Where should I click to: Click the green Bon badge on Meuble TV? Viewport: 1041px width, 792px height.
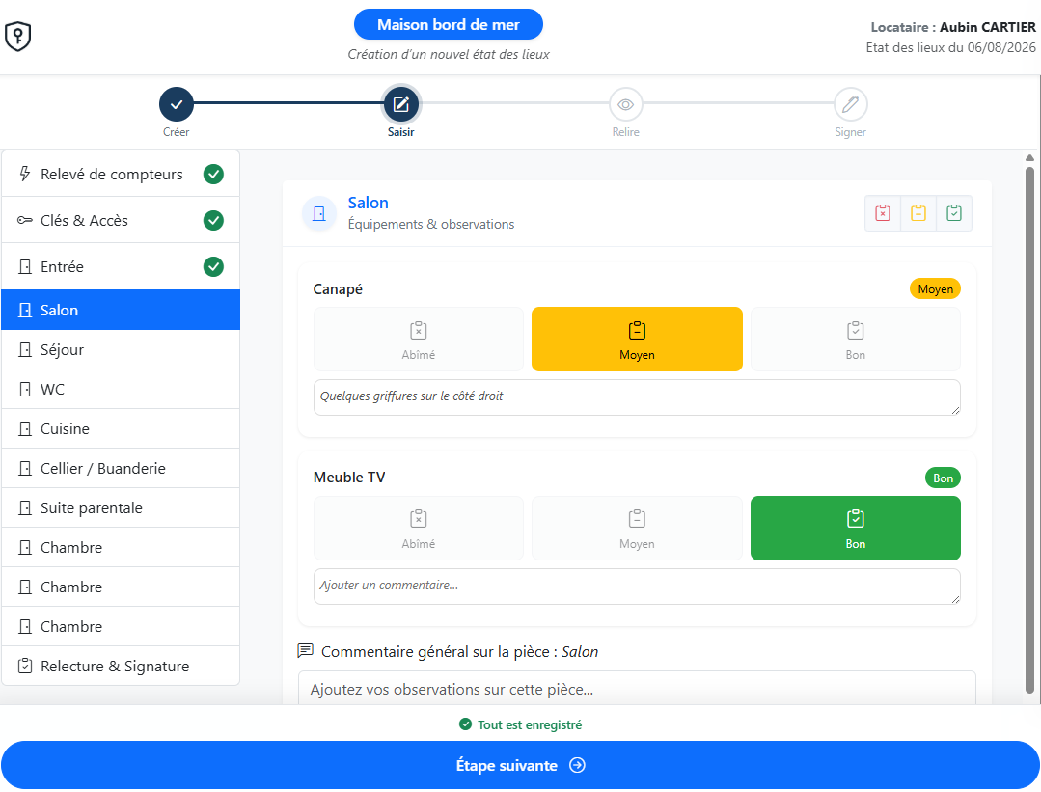tap(943, 478)
